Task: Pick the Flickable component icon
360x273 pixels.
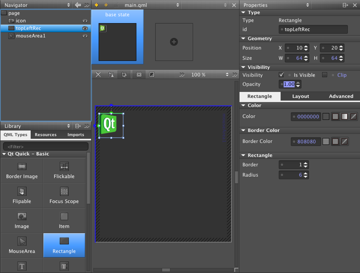Action: (x=64, y=166)
